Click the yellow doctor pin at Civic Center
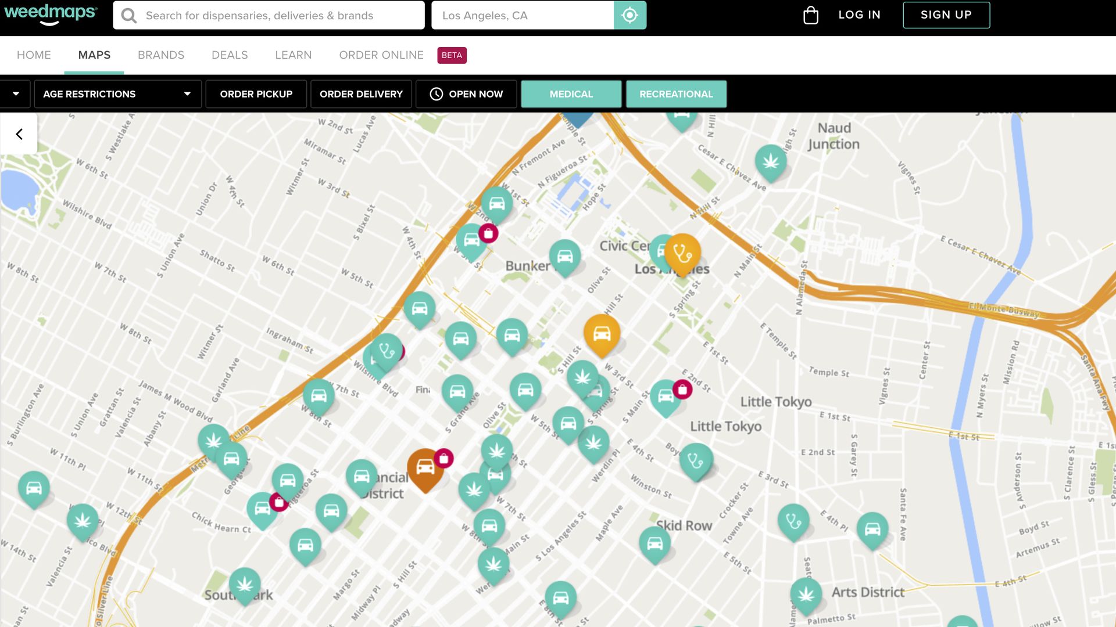Viewport: 1116px width, 627px height. (x=682, y=253)
